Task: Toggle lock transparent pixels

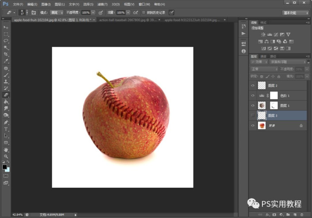Action: 262,76
